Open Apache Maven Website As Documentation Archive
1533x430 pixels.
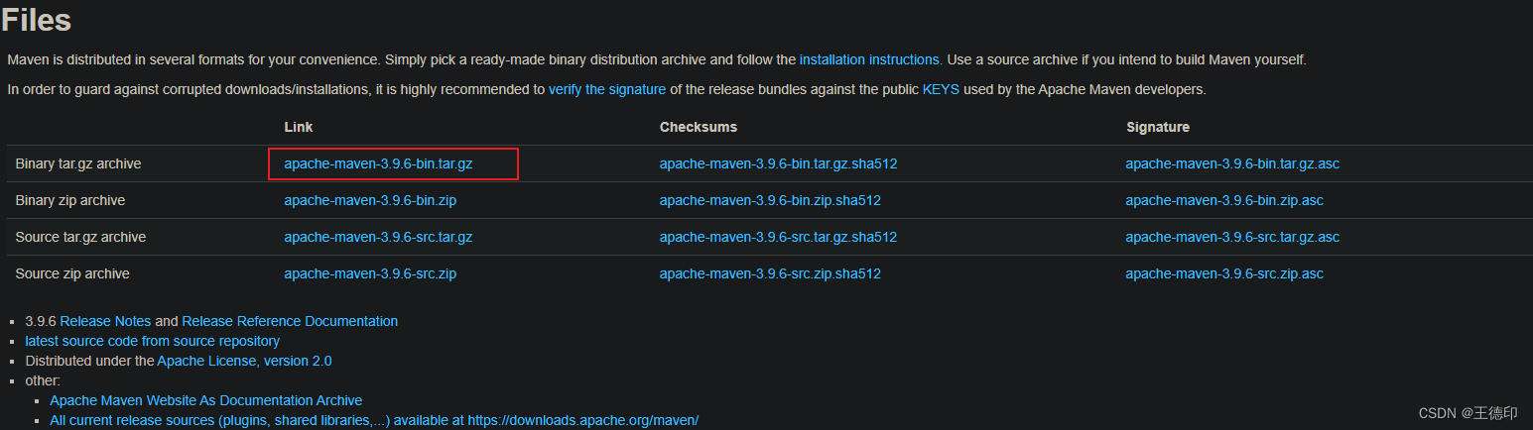(x=206, y=400)
